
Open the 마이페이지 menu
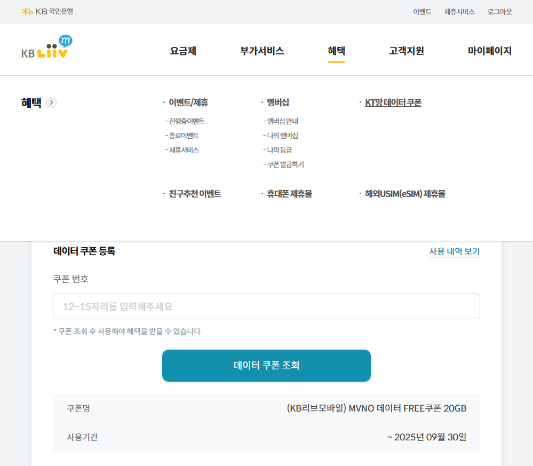point(489,51)
